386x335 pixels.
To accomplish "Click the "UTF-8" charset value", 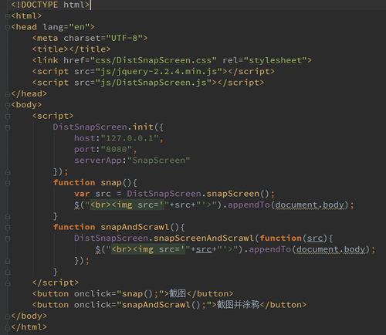I will tap(124, 38).
